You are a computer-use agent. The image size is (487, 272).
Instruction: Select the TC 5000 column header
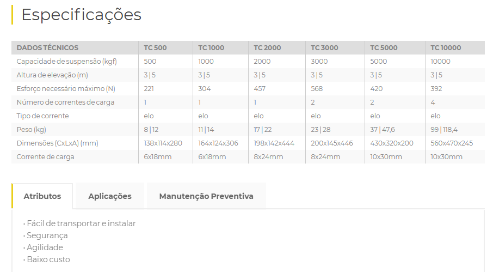[x=384, y=48]
